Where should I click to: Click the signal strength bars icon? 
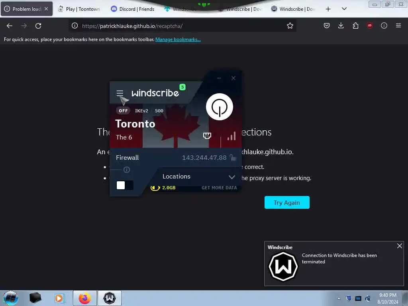coord(231,136)
